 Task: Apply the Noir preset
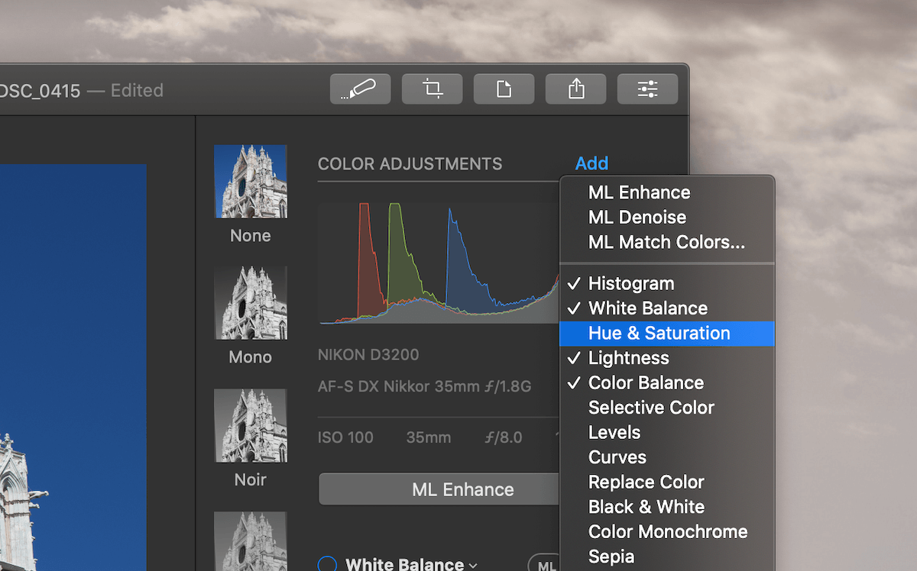[x=250, y=426]
